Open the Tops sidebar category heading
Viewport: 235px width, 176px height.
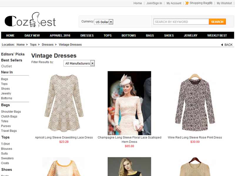5,137
